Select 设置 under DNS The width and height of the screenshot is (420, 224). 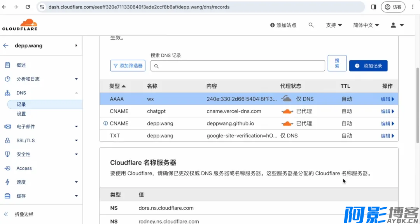pos(21,114)
